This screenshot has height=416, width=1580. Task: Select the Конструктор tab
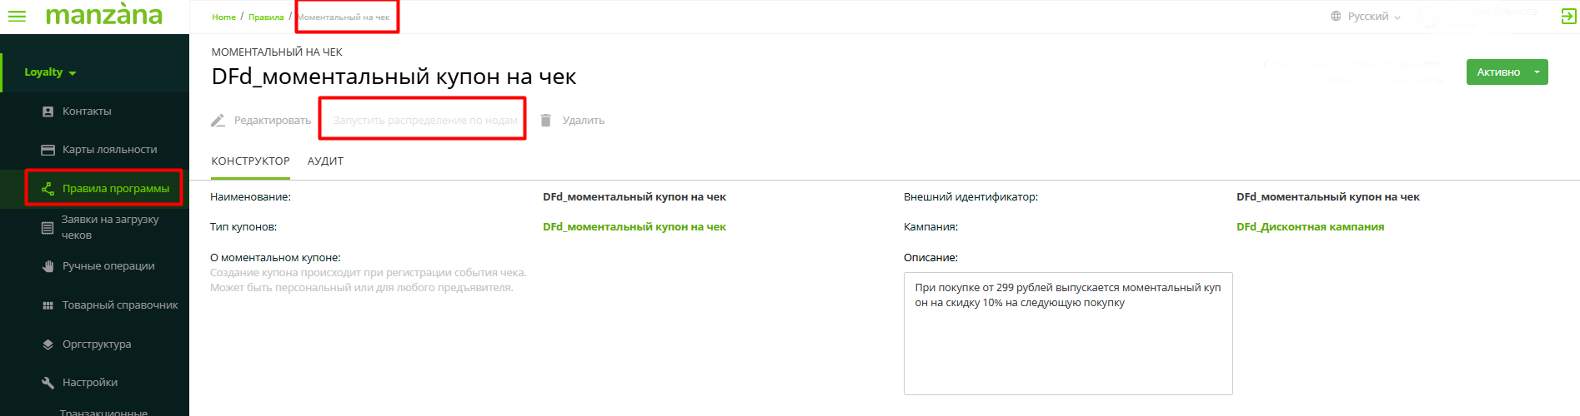(250, 161)
